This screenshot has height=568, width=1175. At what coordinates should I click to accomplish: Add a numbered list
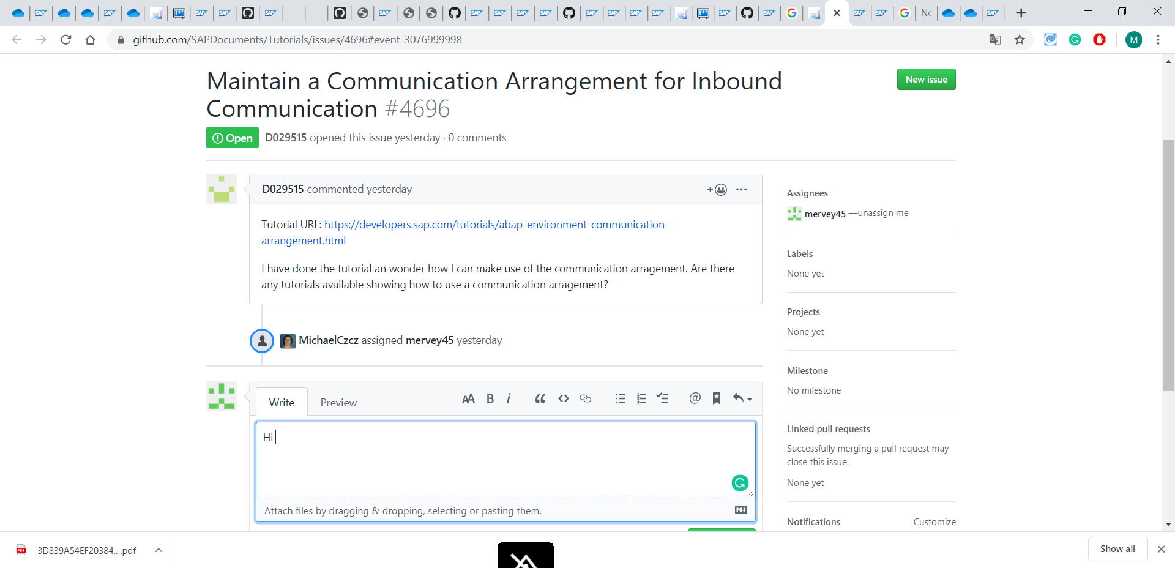[641, 398]
